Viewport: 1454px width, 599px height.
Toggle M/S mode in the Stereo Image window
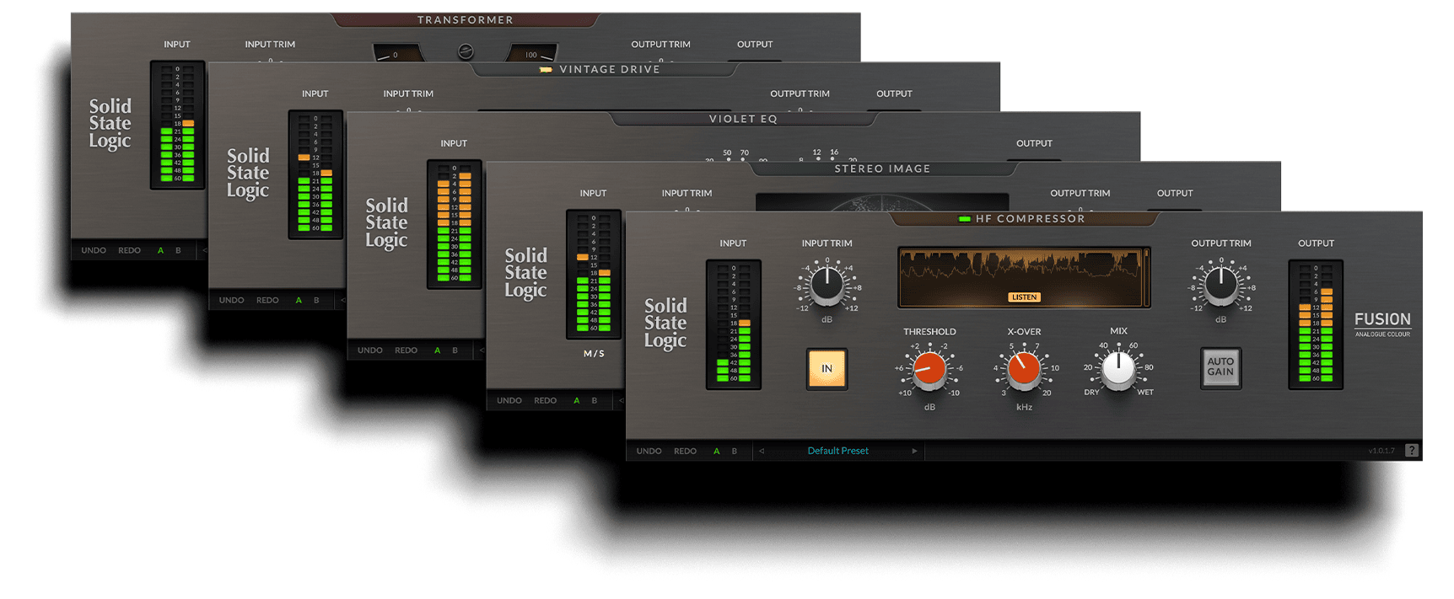click(x=594, y=354)
